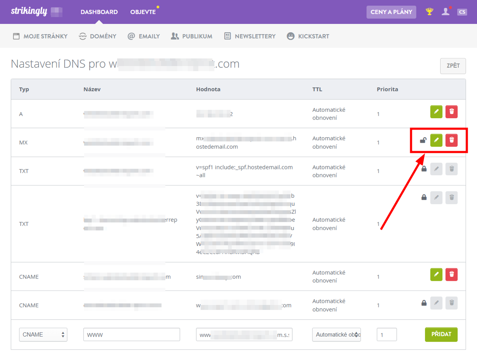The width and height of the screenshot is (477, 354).
Task: Open Domény section
Action: pos(97,36)
